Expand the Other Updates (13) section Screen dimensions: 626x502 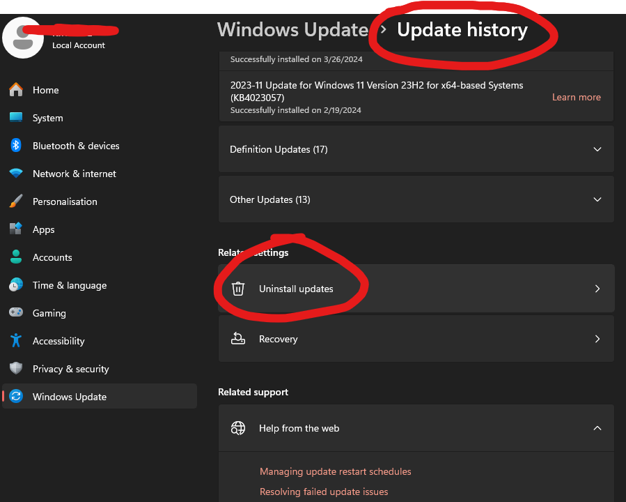point(416,199)
